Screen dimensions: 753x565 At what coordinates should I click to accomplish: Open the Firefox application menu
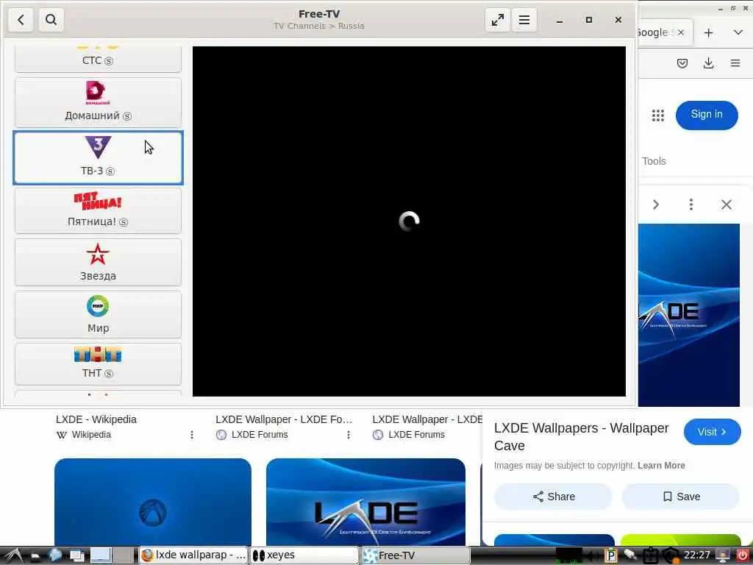pyautogui.click(x=735, y=63)
